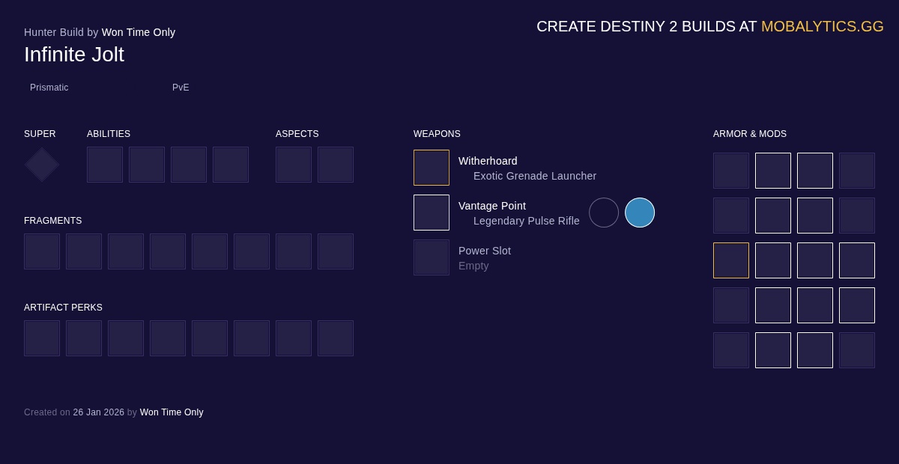Open the Vantage Point pulse rifle icon
Viewport: 899px width, 464px height.
point(432,213)
